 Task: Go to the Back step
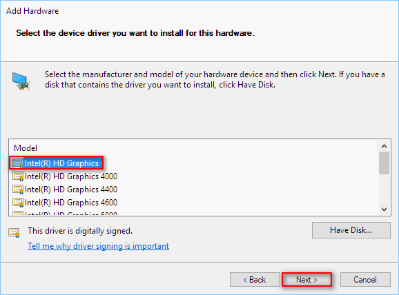tap(255, 280)
